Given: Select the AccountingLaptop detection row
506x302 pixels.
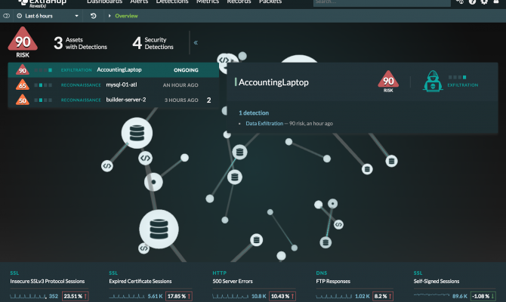Looking at the screenshot, I should [113, 70].
